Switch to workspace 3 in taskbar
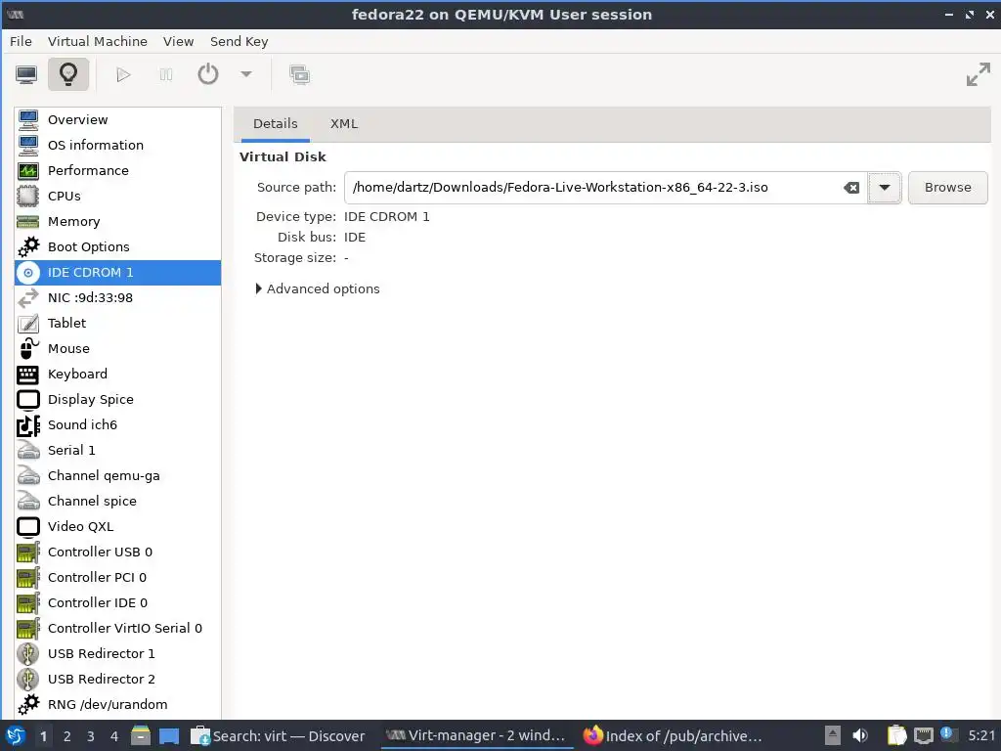The width and height of the screenshot is (1001, 751). point(91,736)
